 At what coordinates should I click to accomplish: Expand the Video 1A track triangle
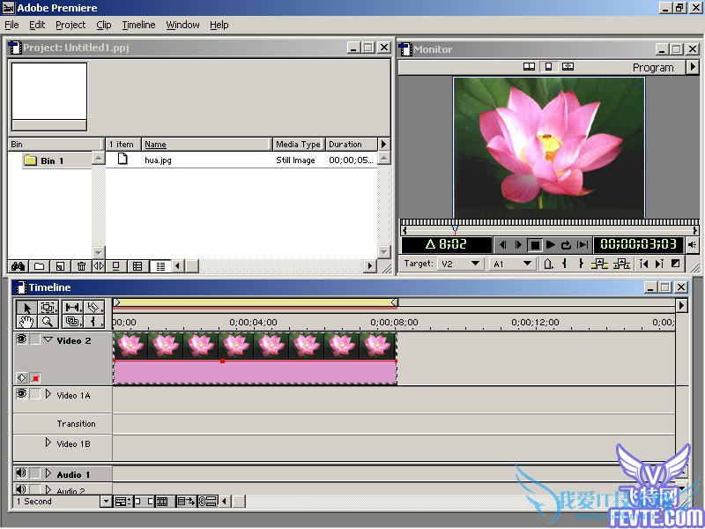[48, 395]
